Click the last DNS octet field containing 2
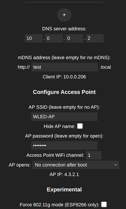 pos(95,38)
